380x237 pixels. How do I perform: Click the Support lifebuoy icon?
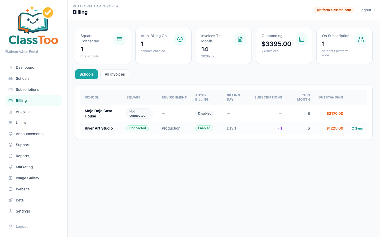coord(11,145)
